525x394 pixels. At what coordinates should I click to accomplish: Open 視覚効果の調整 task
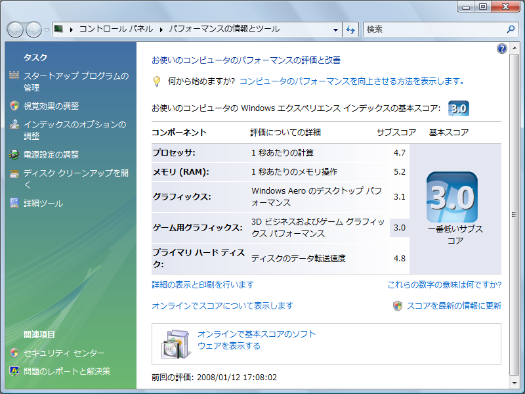[51, 106]
